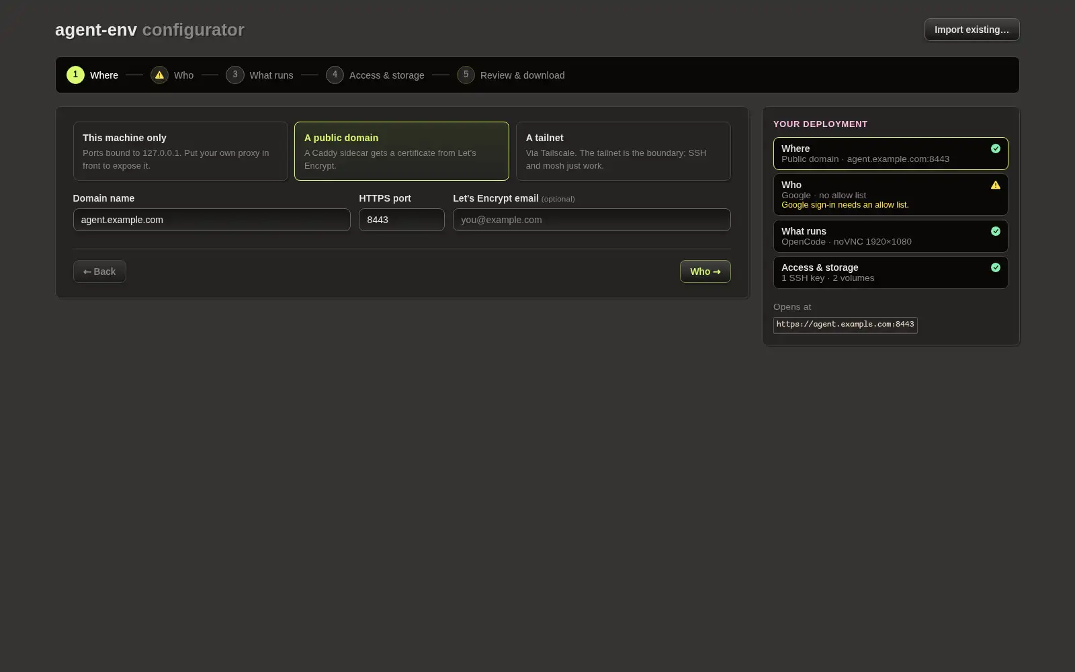Focus the HTTPS port field
Image resolution: width=1075 pixels, height=672 pixels.
[x=402, y=220]
